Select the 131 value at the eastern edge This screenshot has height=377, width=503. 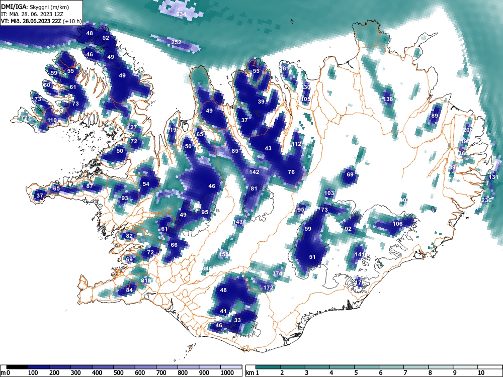pos(493,177)
